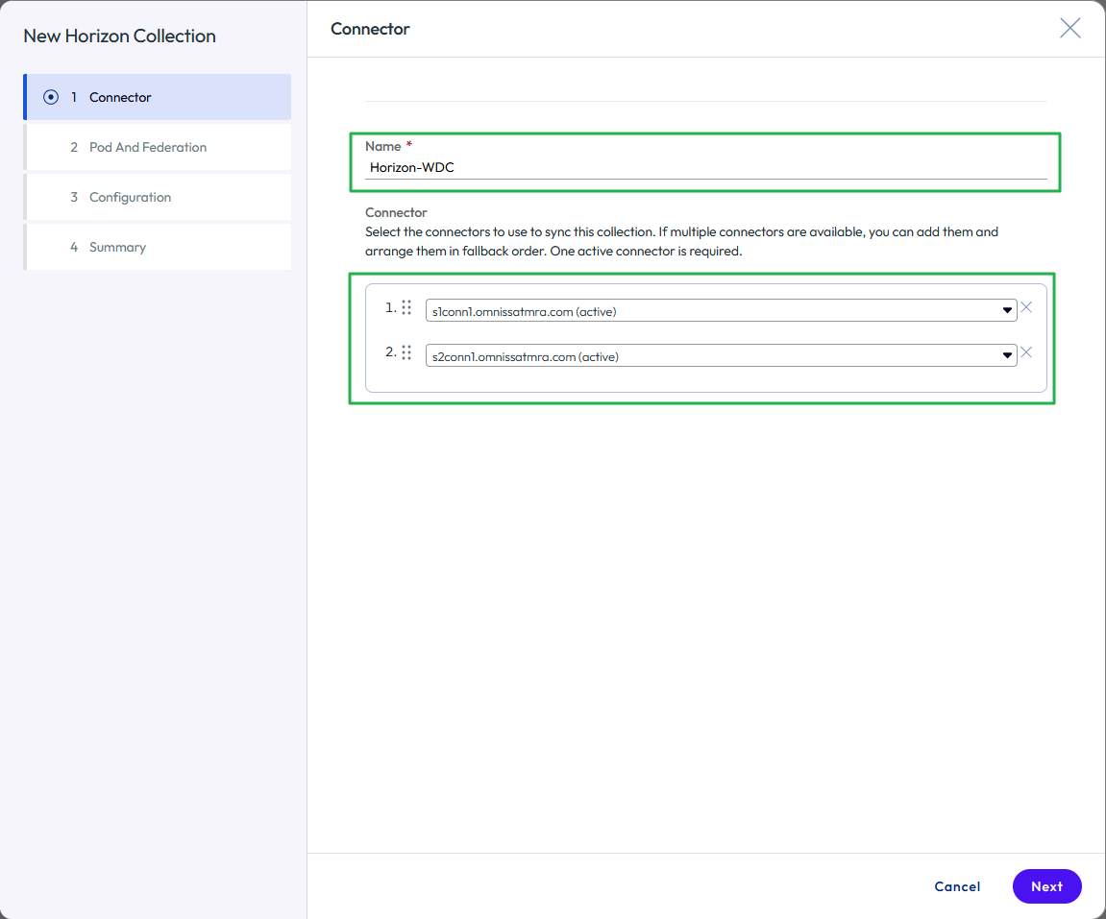
Task: Grab the drag handle for connector 2
Action: (406, 352)
